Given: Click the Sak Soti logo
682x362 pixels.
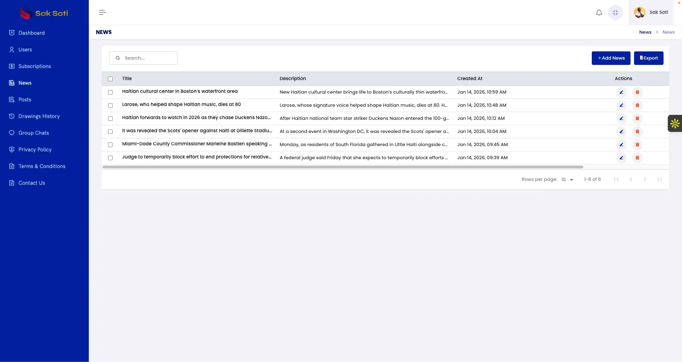Looking at the screenshot, I should (44, 13).
